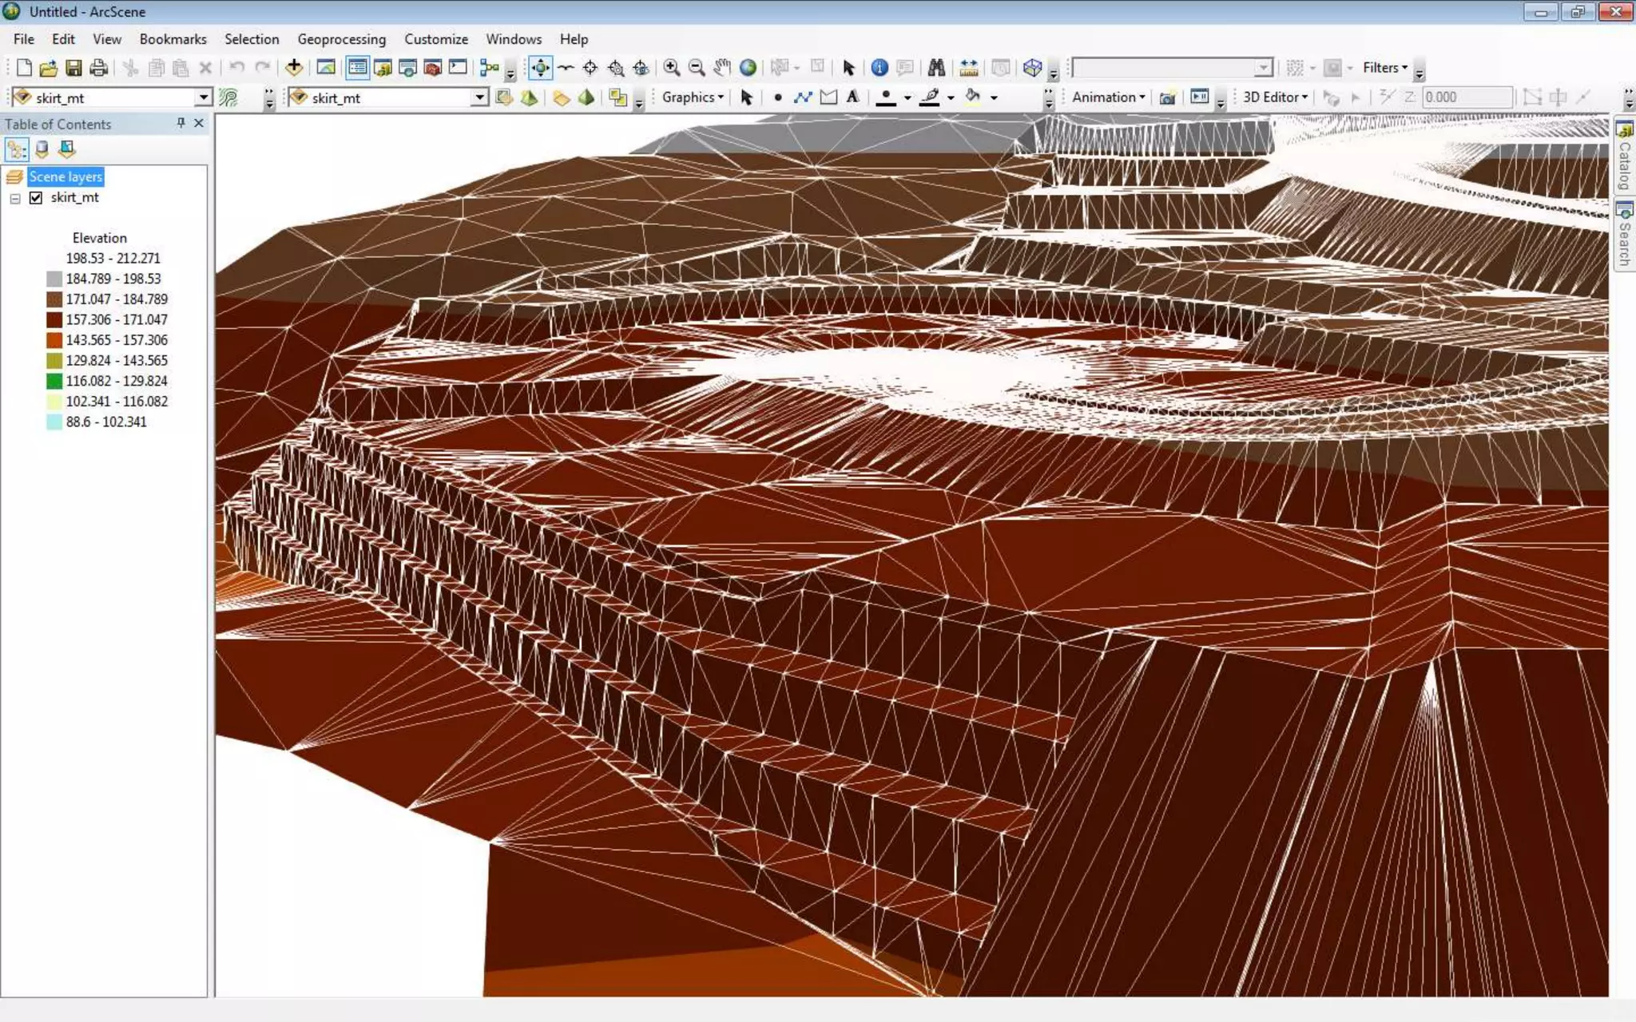
Task: Uncheck the skirt_mt layer visibility
Action: pyautogui.click(x=36, y=198)
